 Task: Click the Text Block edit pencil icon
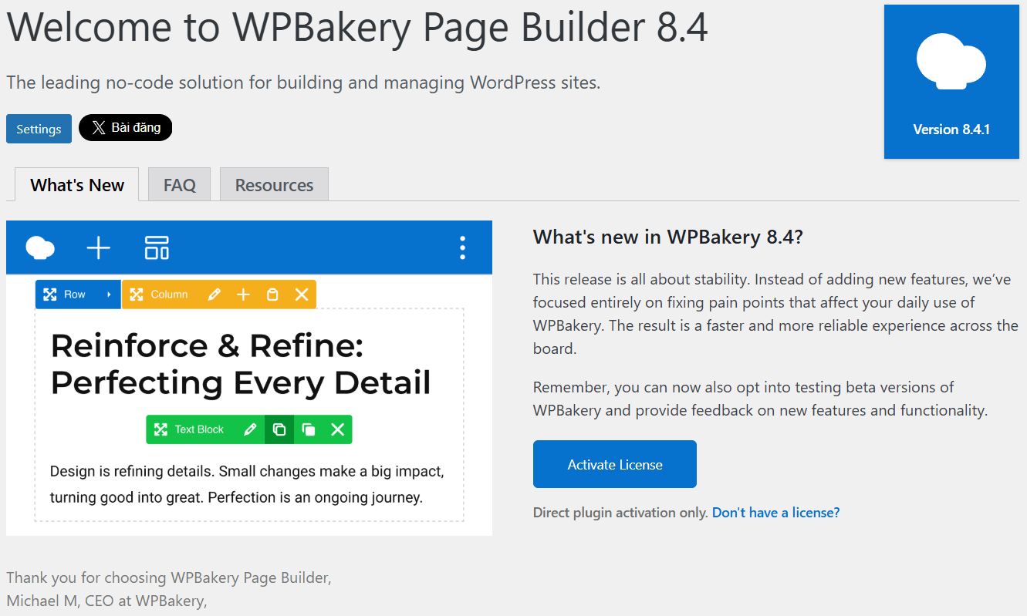[x=250, y=429]
